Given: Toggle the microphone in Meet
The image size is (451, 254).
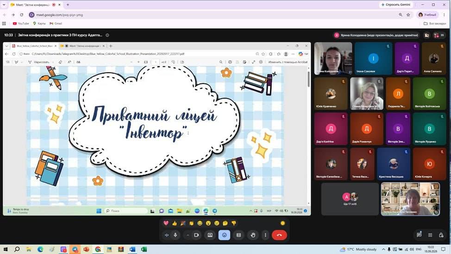Looking at the screenshot, I should (175, 235).
